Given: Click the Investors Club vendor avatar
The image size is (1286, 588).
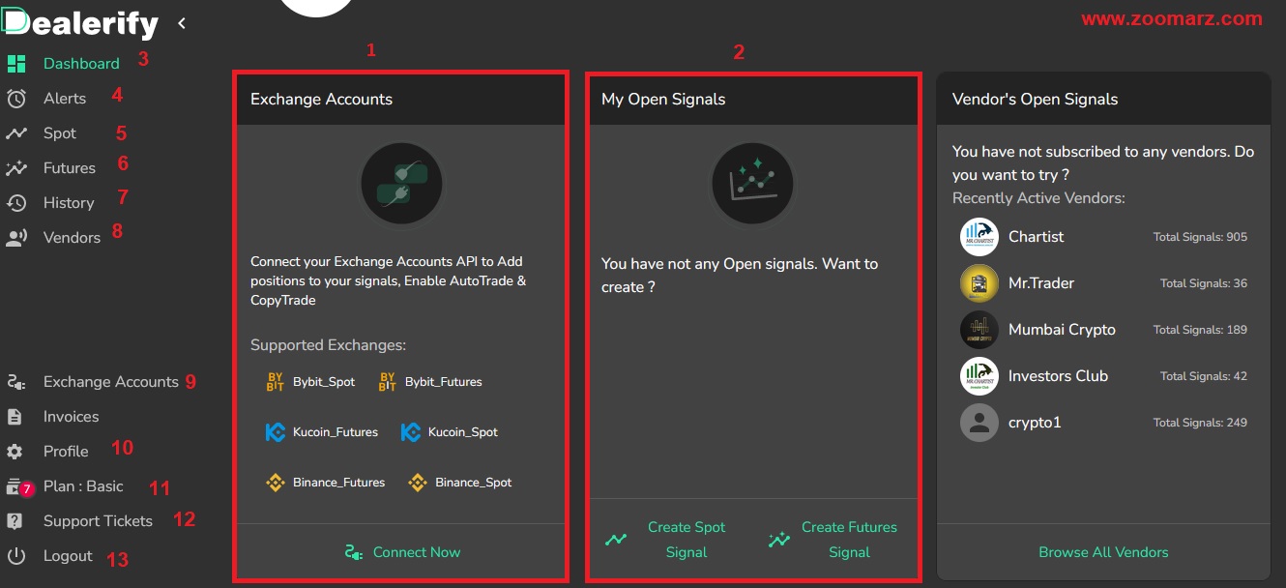Looking at the screenshot, I should tap(979, 376).
